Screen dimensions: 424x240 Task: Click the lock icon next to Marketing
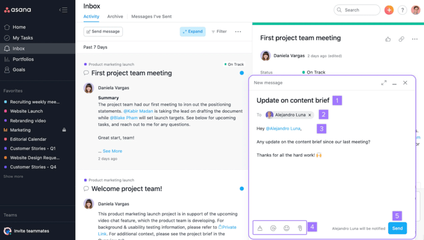64,130
